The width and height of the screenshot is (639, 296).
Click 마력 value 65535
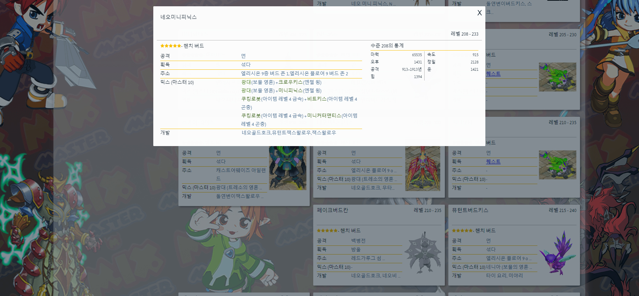pos(417,55)
